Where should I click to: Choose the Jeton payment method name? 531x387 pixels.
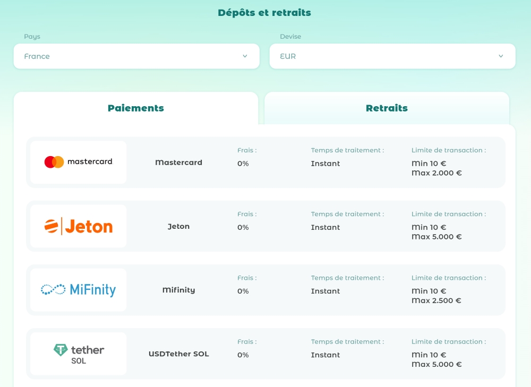pyautogui.click(x=178, y=226)
